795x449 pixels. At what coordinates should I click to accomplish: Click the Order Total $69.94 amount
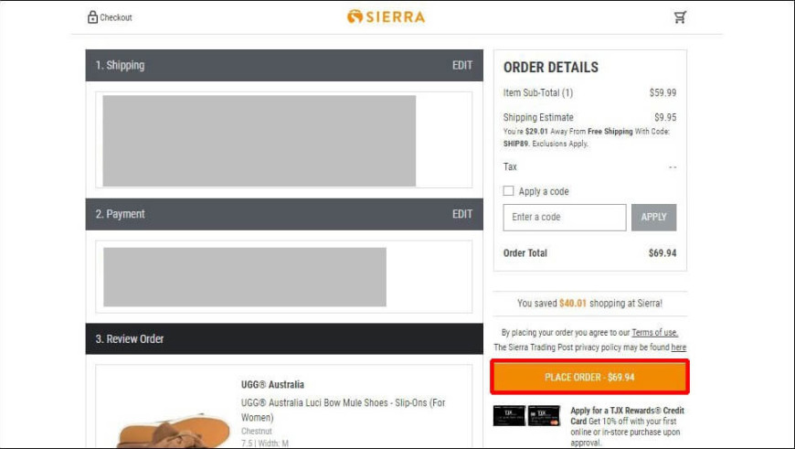[662, 252]
